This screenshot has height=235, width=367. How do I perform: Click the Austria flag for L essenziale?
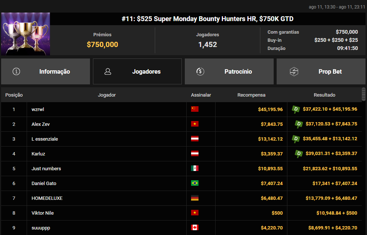pos(195,139)
